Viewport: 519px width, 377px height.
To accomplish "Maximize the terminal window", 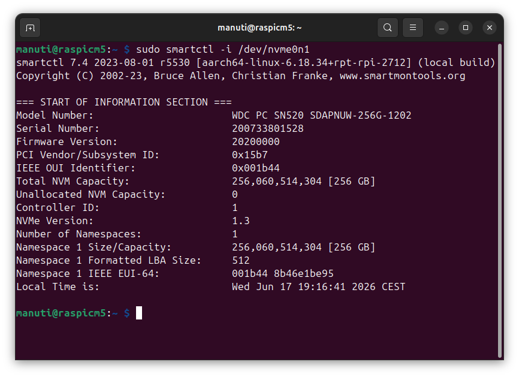I will click(x=466, y=28).
